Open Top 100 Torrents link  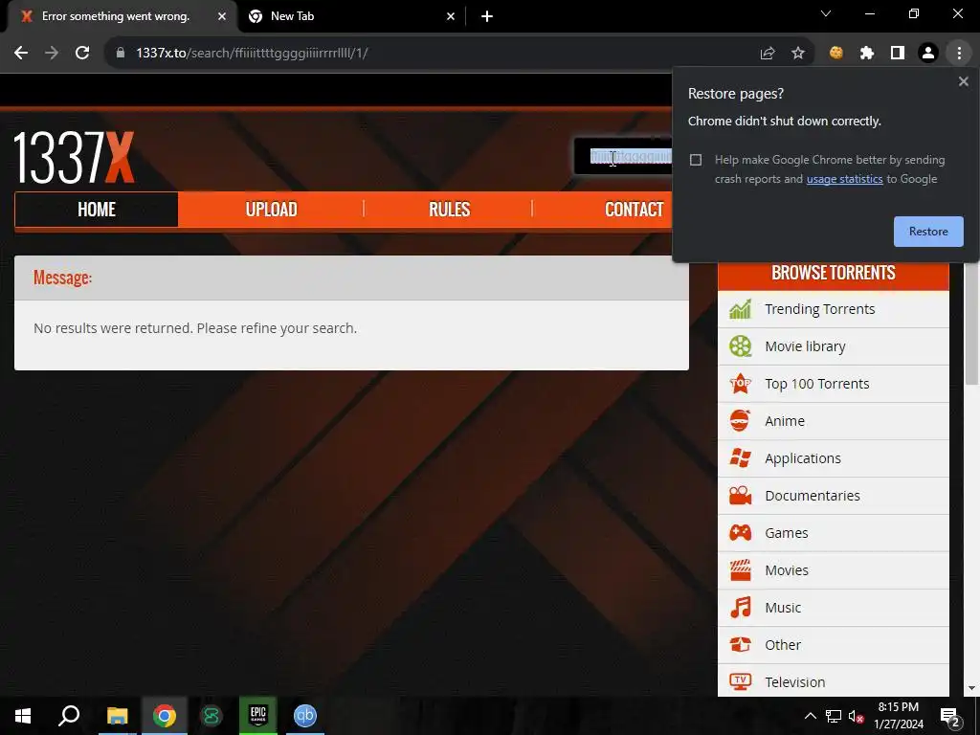coord(817,384)
